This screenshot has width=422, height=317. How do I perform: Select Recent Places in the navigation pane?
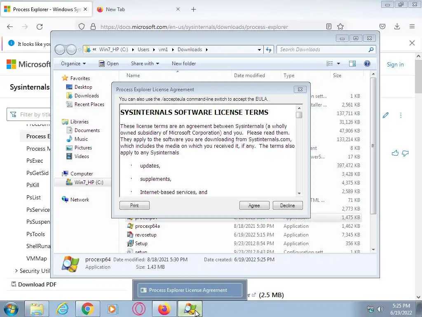[x=89, y=104]
